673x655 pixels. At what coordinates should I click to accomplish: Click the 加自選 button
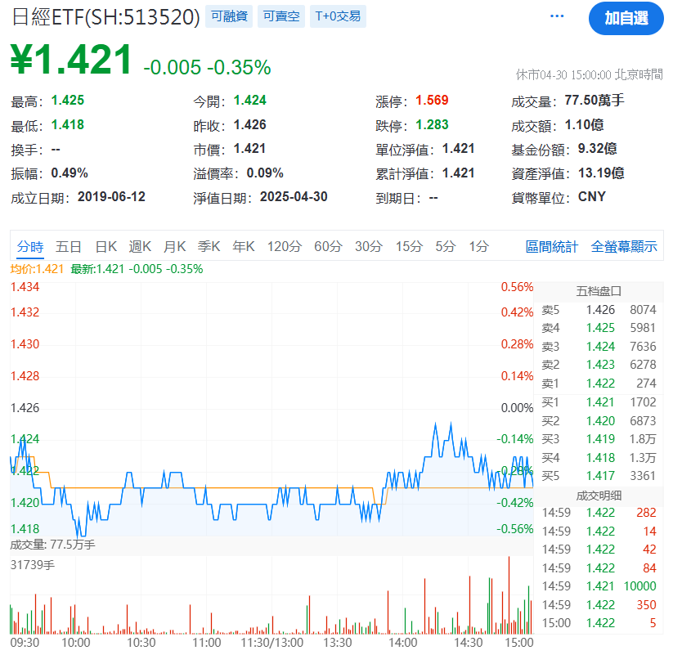click(626, 19)
